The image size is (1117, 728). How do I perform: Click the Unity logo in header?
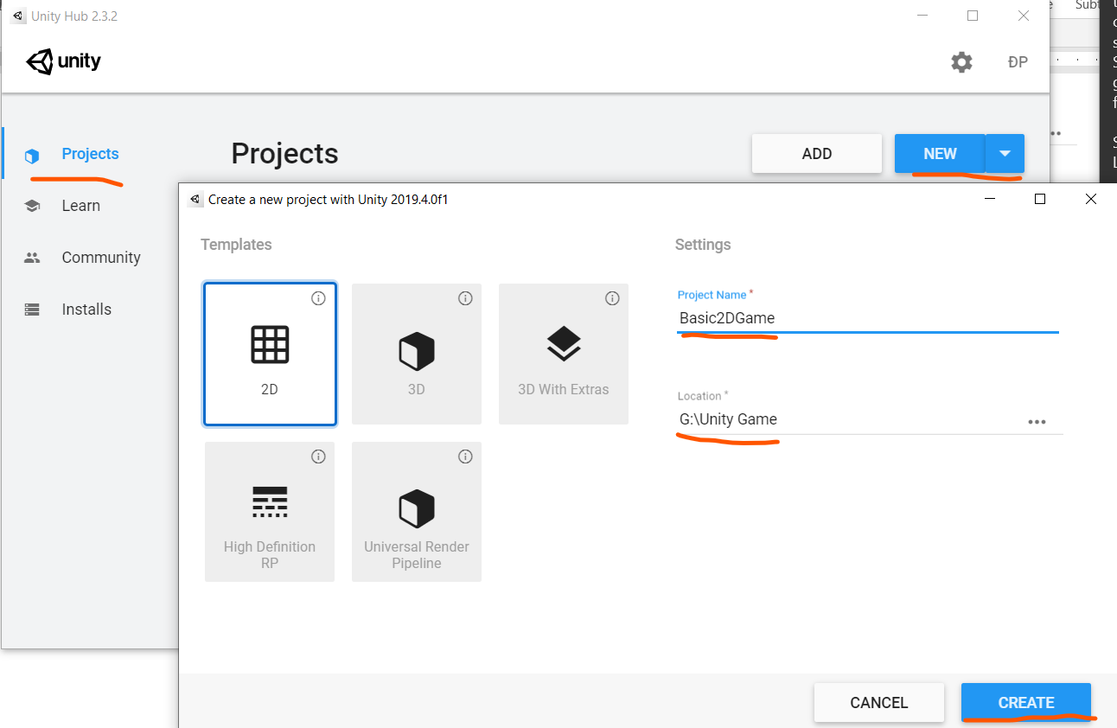(64, 61)
